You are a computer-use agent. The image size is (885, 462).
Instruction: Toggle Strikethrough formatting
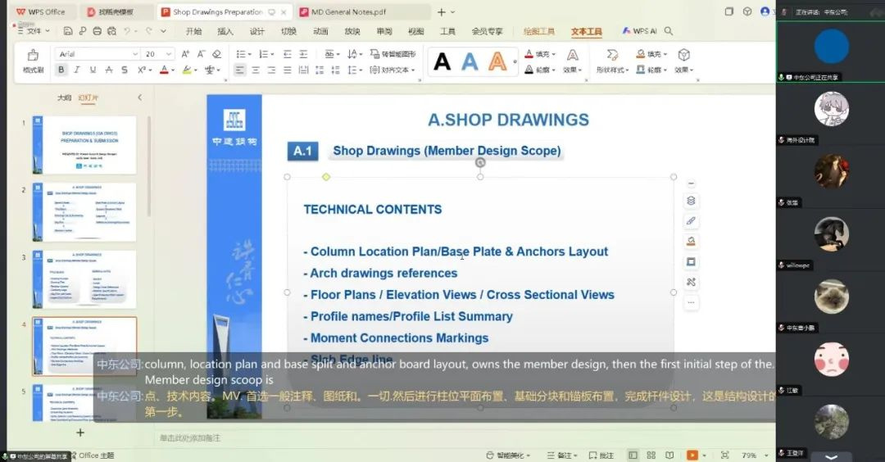109,70
